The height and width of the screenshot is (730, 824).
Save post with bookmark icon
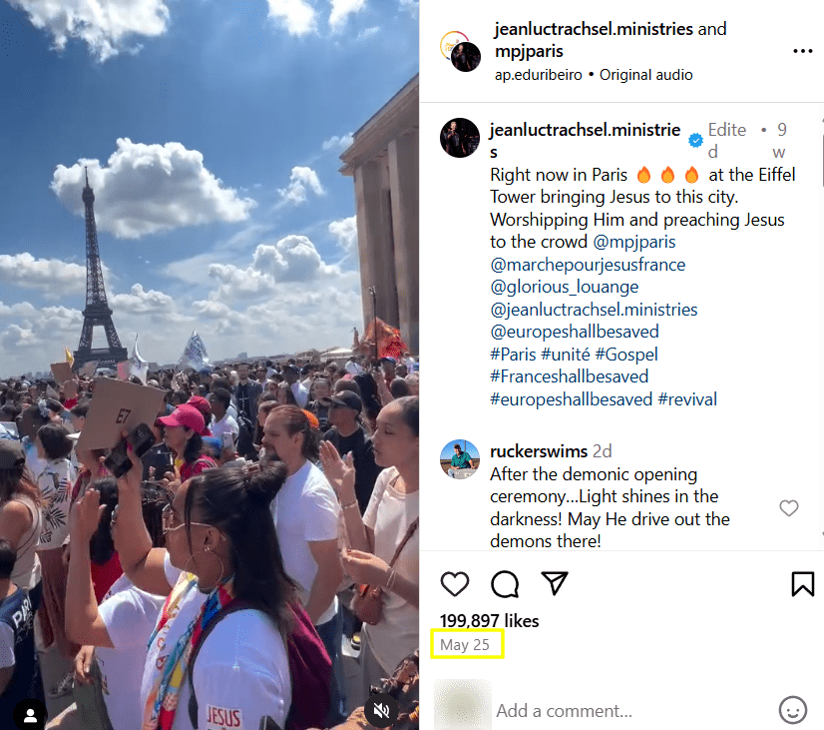pyautogui.click(x=802, y=584)
